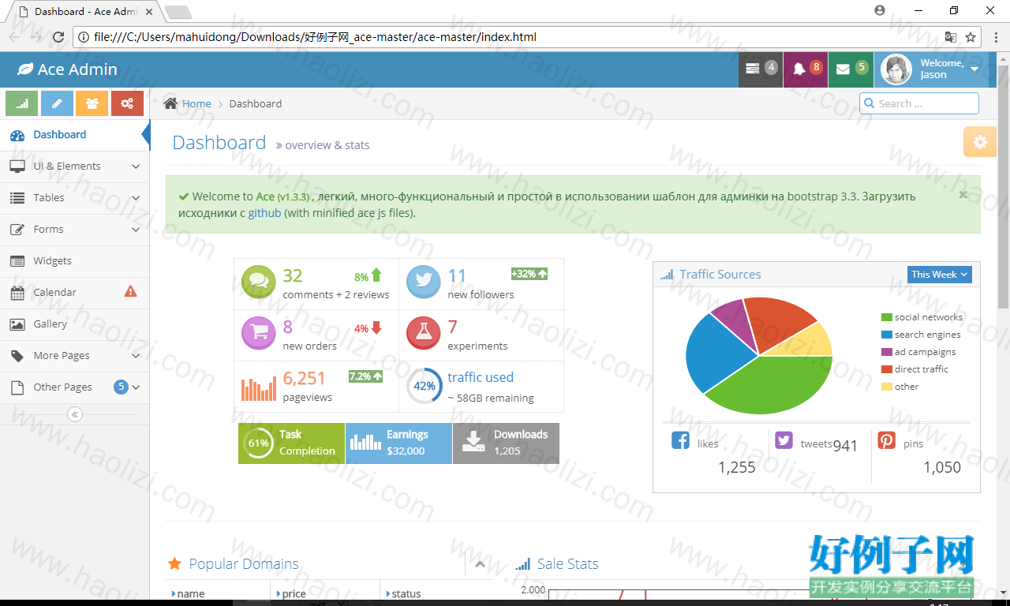Select Dashboard in the sidebar
The width and height of the screenshot is (1010, 606).
point(74,135)
